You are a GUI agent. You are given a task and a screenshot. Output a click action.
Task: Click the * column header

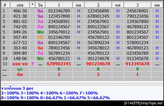[x=33, y=5]
